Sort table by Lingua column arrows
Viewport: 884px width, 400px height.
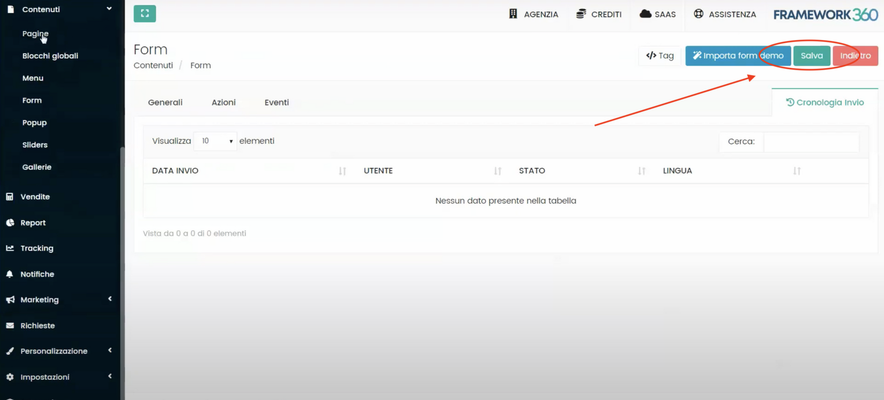coord(797,171)
